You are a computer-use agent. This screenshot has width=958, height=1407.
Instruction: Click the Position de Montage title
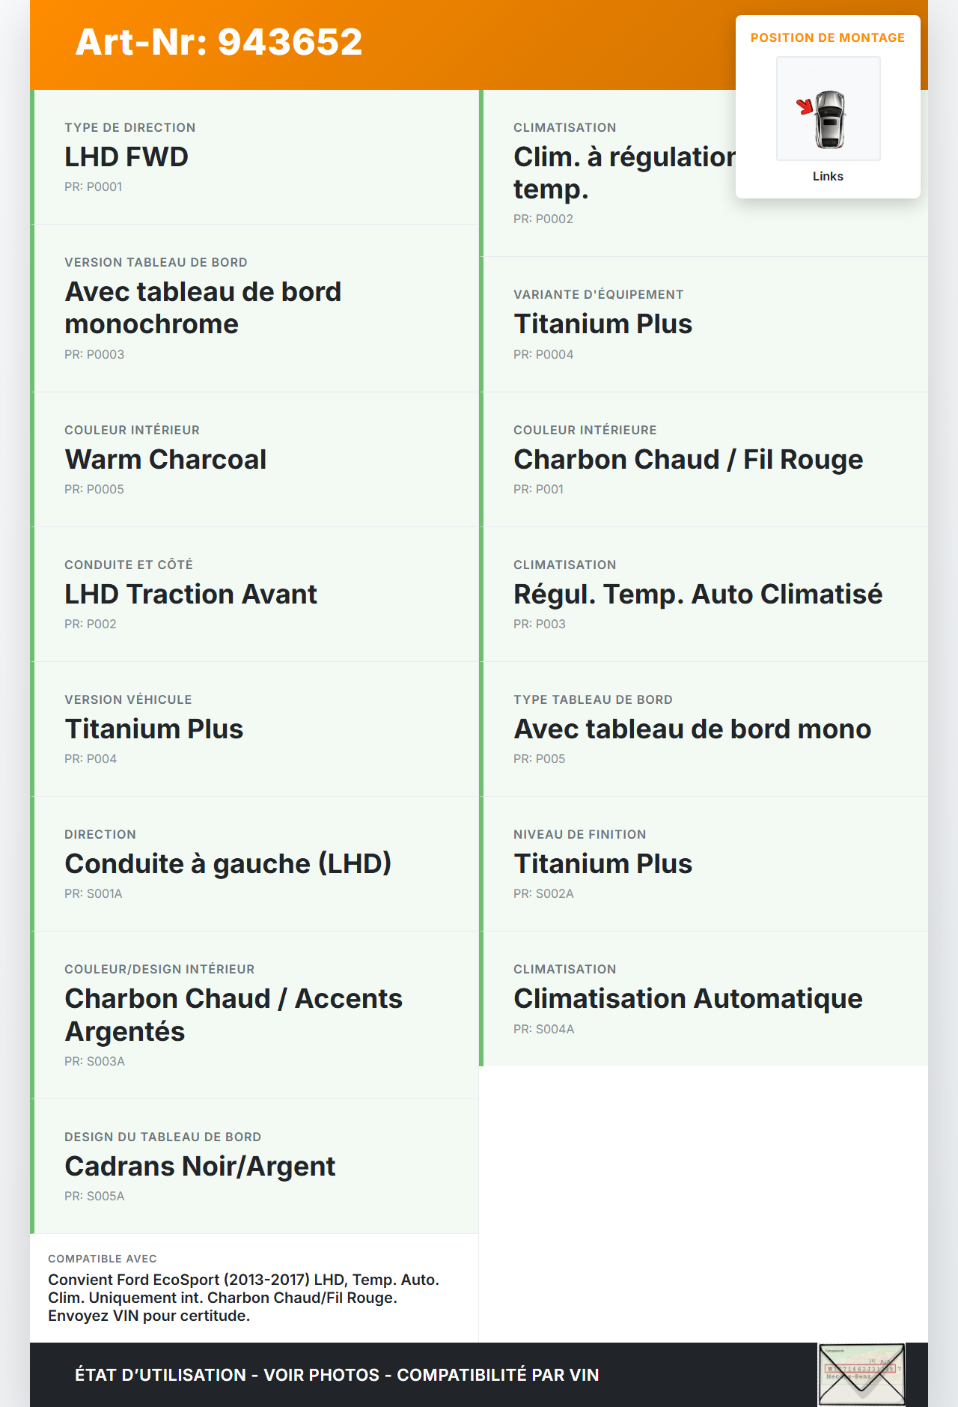(827, 37)
